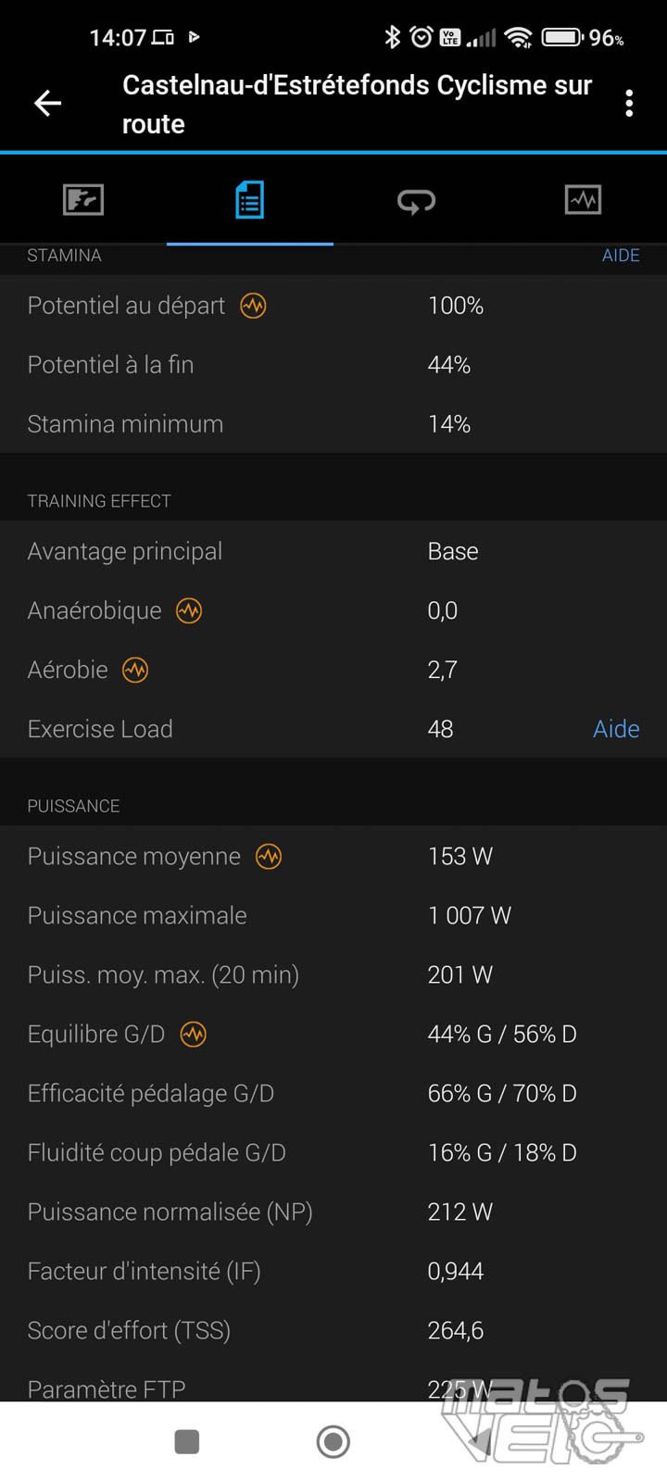The height and width of the screenshot is (1482, 667).
Task: Tap the back arrow in header
Action: (x=48, y=103)
